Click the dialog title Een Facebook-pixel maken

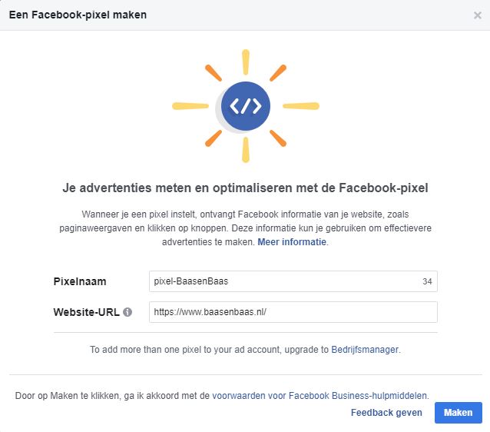(78, 15)
